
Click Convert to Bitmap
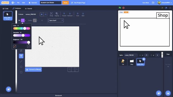click(x=33, y=70)
